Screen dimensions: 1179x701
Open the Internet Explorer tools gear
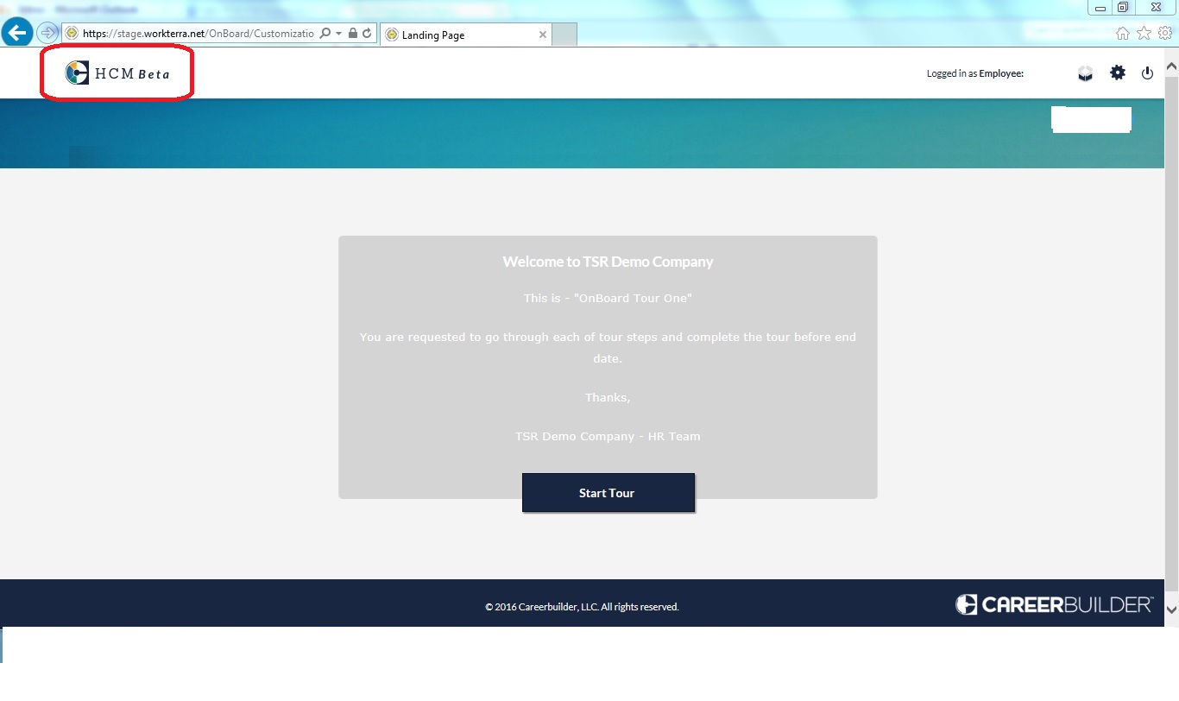1164,34
